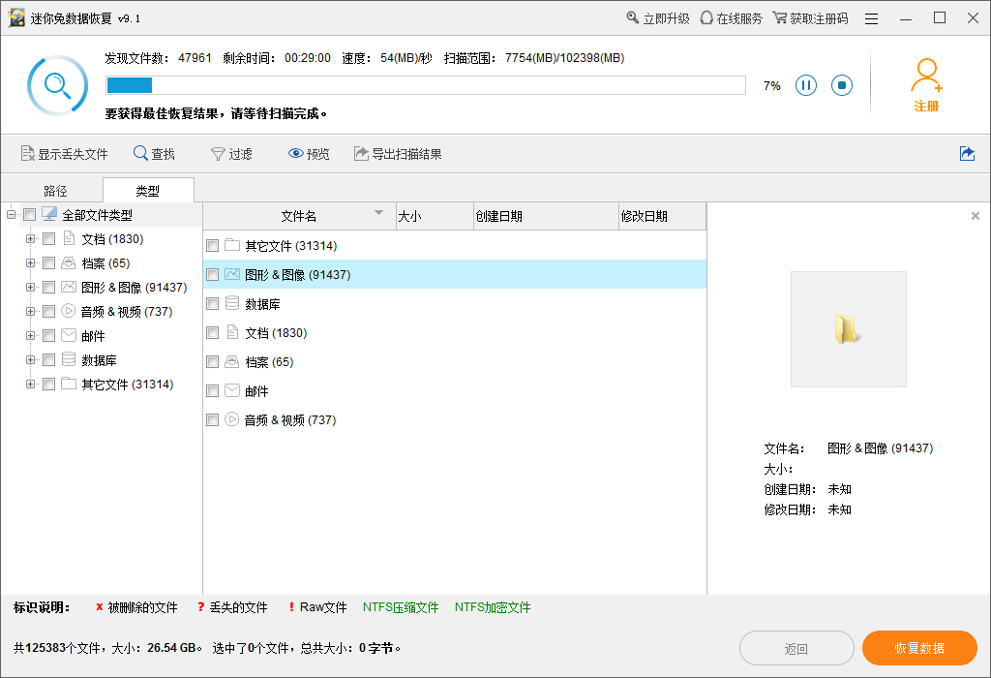Click the 邮件 envelope icon in file list

coord(232,390)
